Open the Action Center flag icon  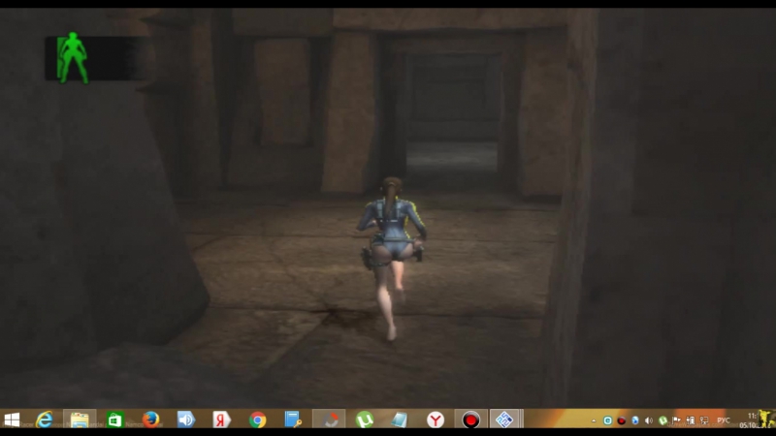676,420
